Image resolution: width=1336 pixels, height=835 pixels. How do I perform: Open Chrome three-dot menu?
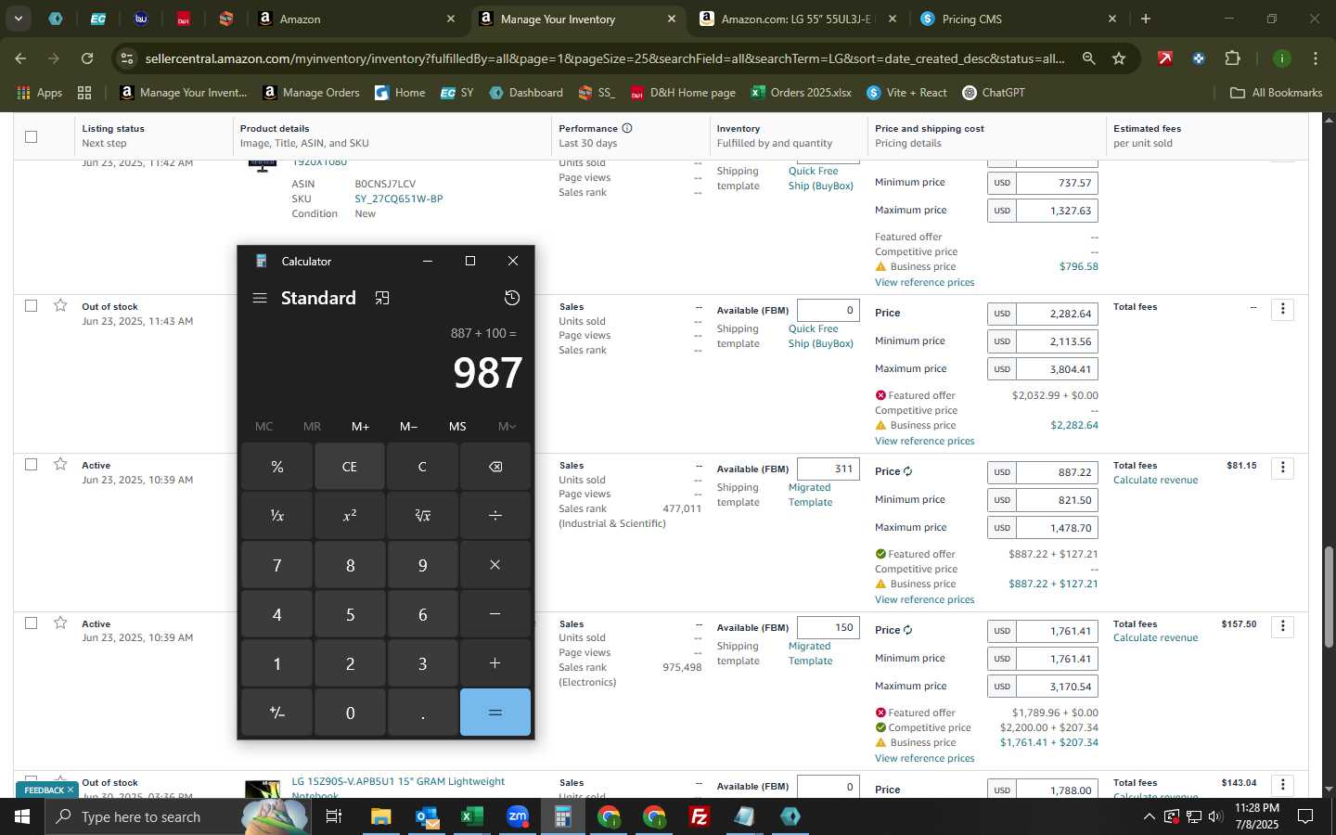pyautogui.click(x=1316, y=58)
